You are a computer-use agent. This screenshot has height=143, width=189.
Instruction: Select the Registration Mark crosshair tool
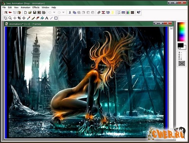click(x=15, y=18)
